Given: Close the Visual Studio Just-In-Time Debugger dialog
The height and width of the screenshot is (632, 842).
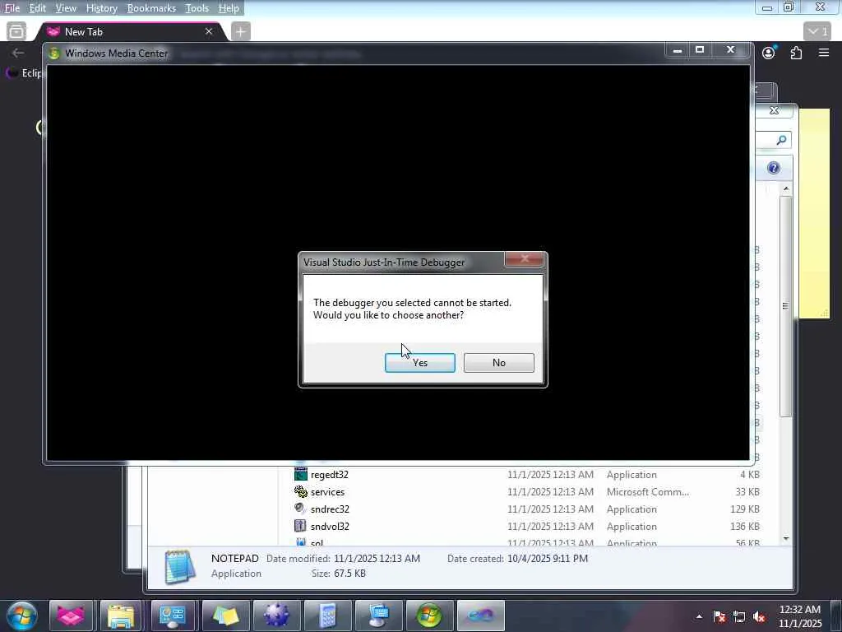Looking at the screenshot, I should point(525,259).
